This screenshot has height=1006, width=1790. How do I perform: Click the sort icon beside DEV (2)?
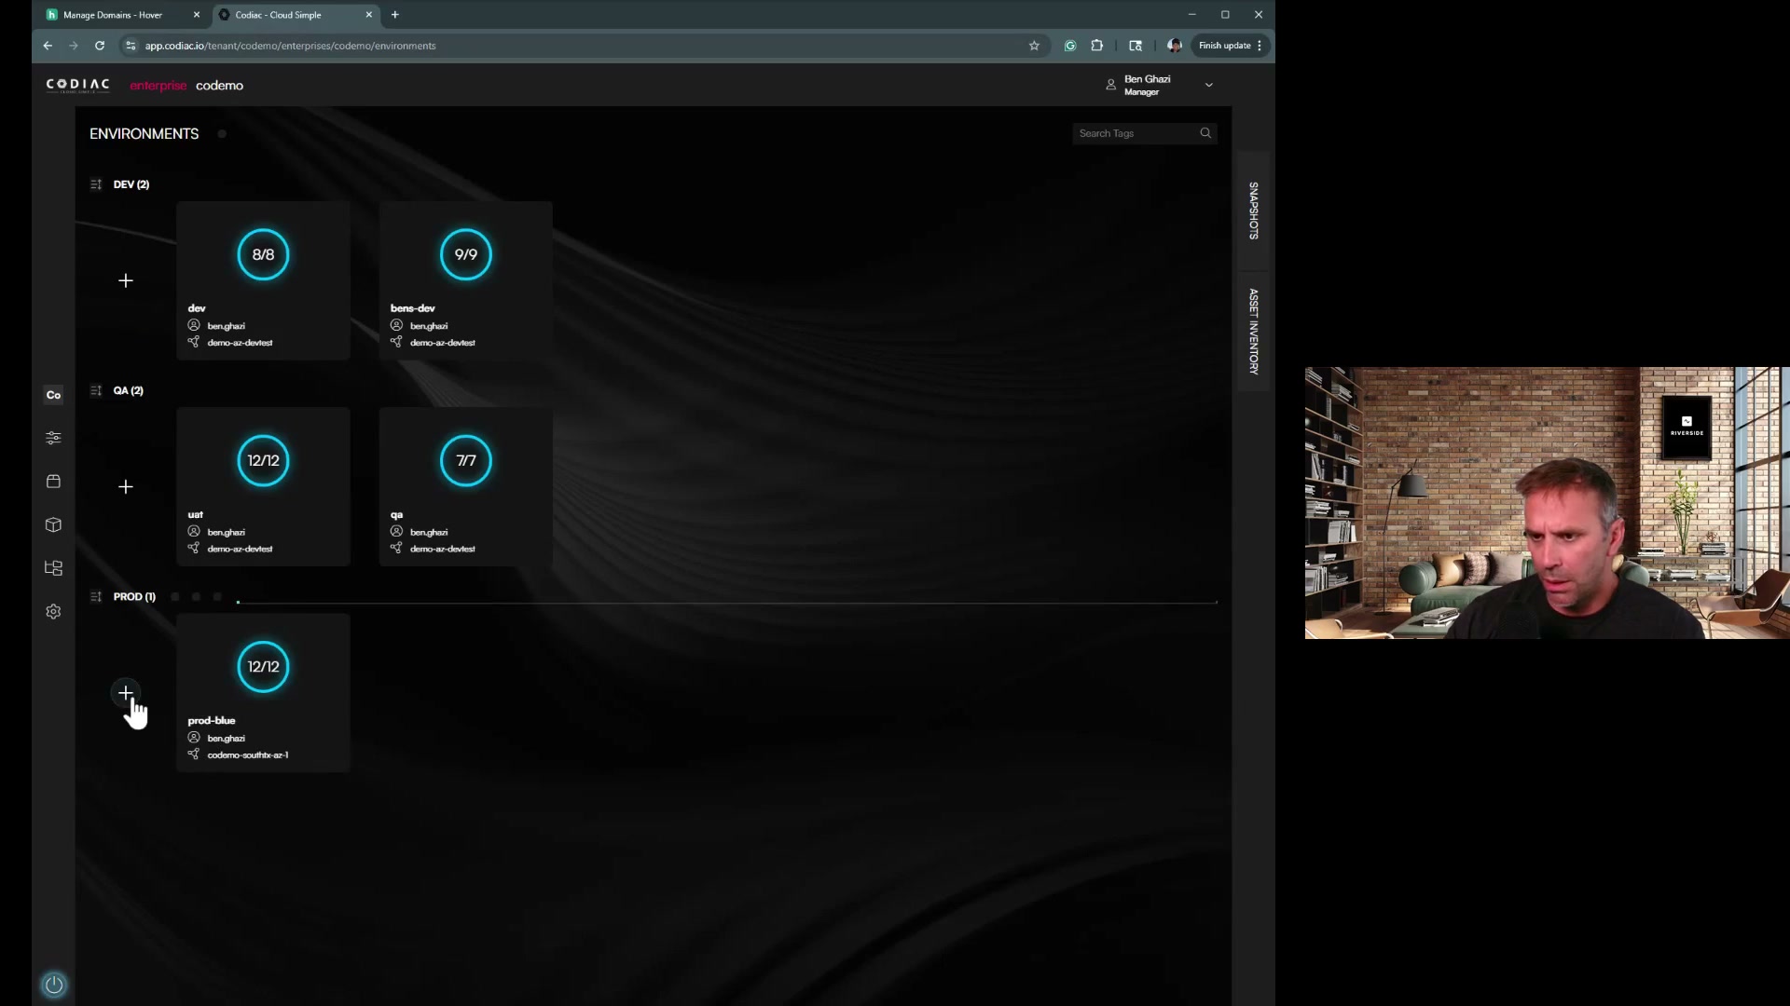coord(96,184)
